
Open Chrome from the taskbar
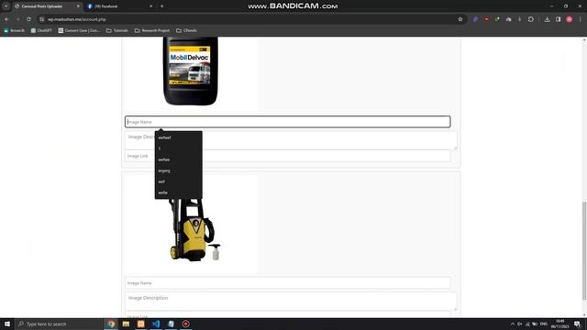point(111,324)
